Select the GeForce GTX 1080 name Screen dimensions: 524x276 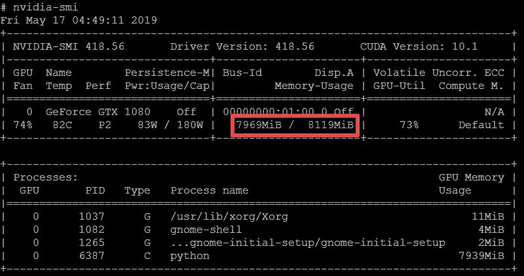[98, 112]
